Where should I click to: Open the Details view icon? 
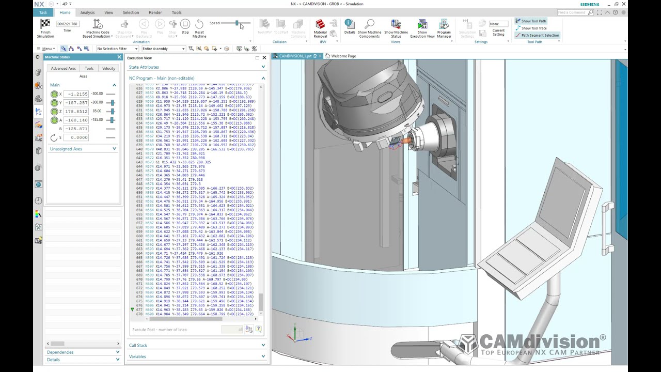click(350, 23)
